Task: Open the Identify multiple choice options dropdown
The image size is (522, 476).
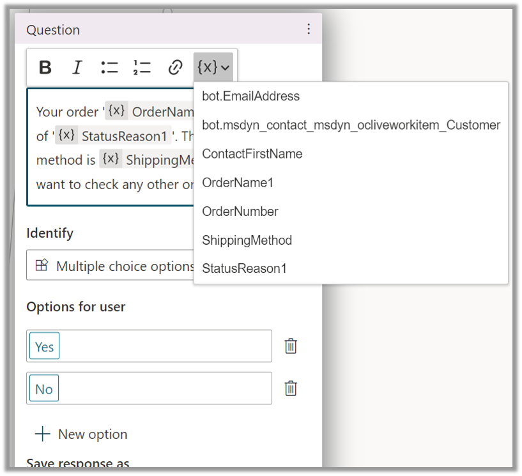Action: click(115, 266)
